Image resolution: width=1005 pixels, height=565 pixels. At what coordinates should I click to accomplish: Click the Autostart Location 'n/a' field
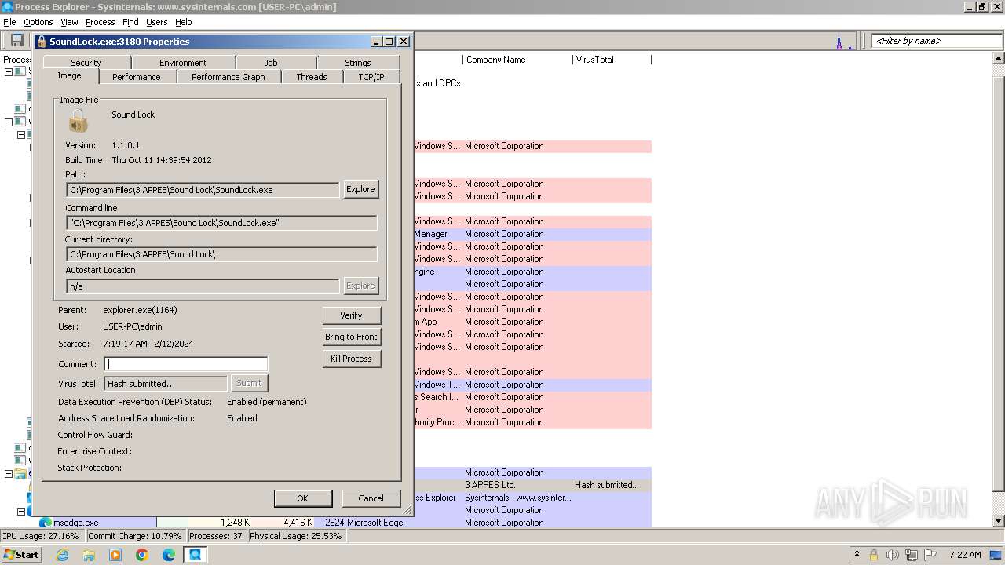pyautogui.click(x=203, y=286)
